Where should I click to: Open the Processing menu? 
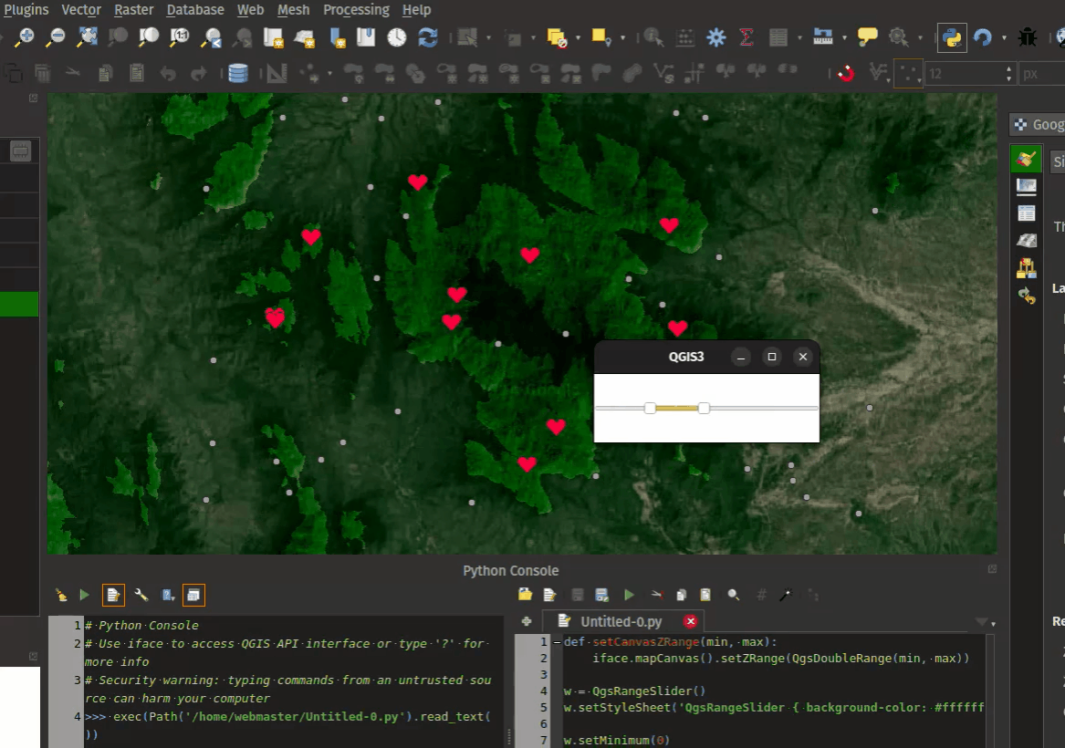pos(356,10)
